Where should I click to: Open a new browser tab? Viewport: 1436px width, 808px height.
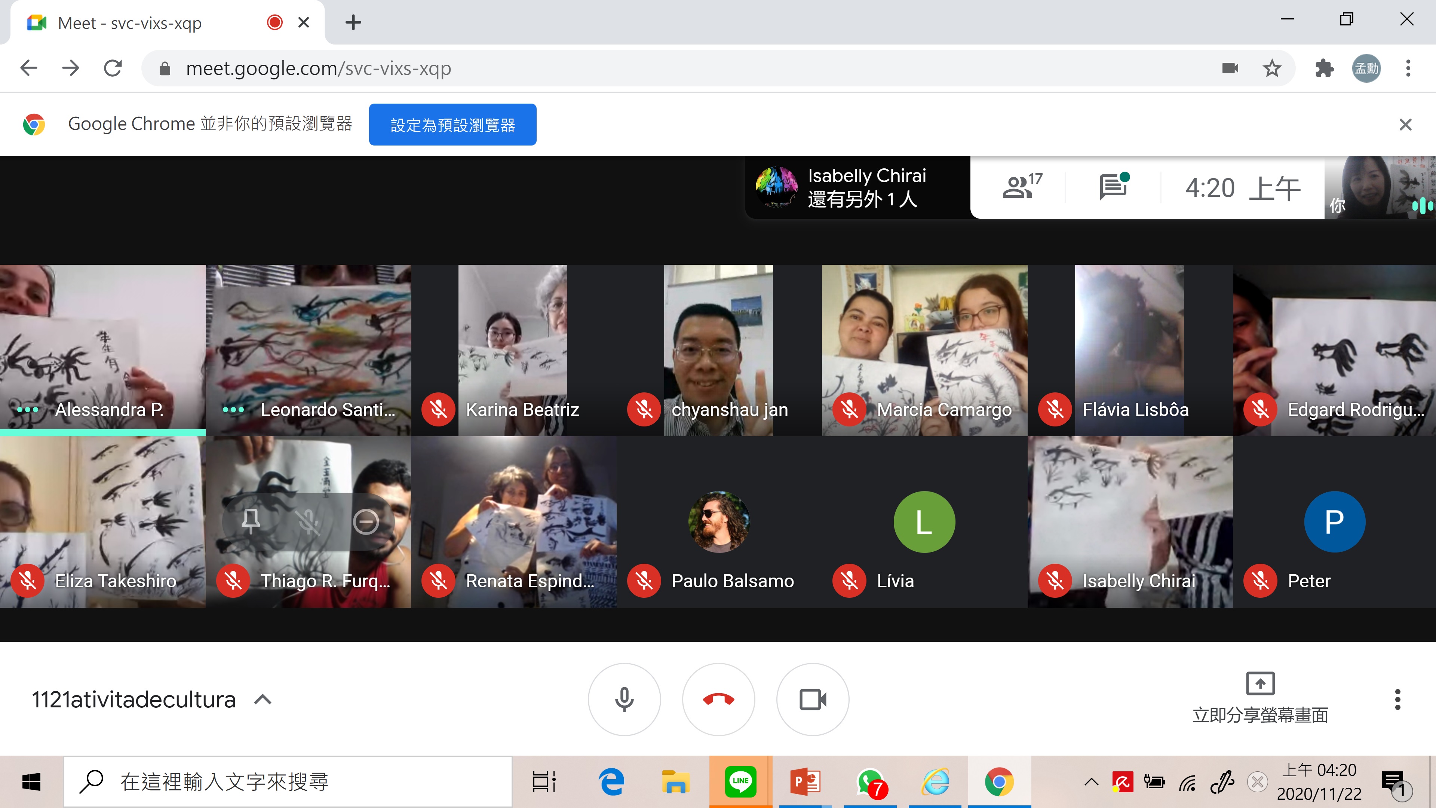(x=353, y=23)
